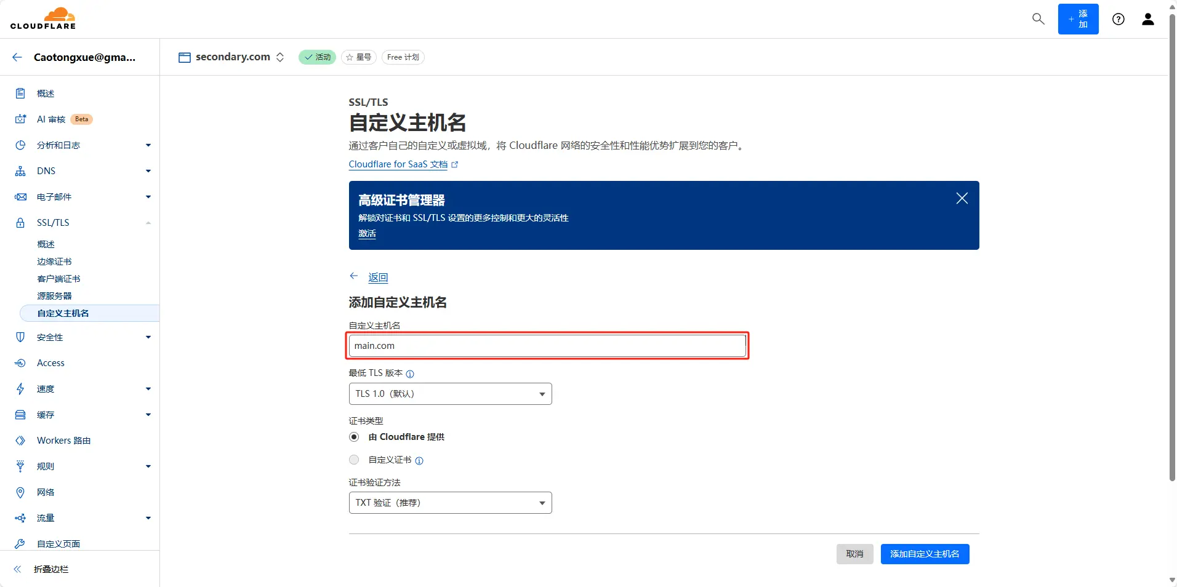Click the Caotongxue@gma... account name
Image resolution: width=1177 pixels, height=587 pixels.
point(84,57)
